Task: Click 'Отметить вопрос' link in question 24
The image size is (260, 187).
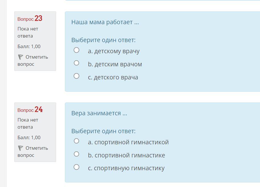Action: coord(33,151)
